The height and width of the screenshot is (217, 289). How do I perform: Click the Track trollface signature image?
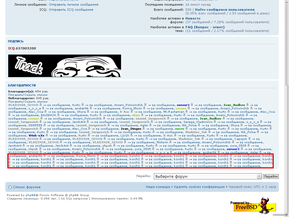point(65,66)
